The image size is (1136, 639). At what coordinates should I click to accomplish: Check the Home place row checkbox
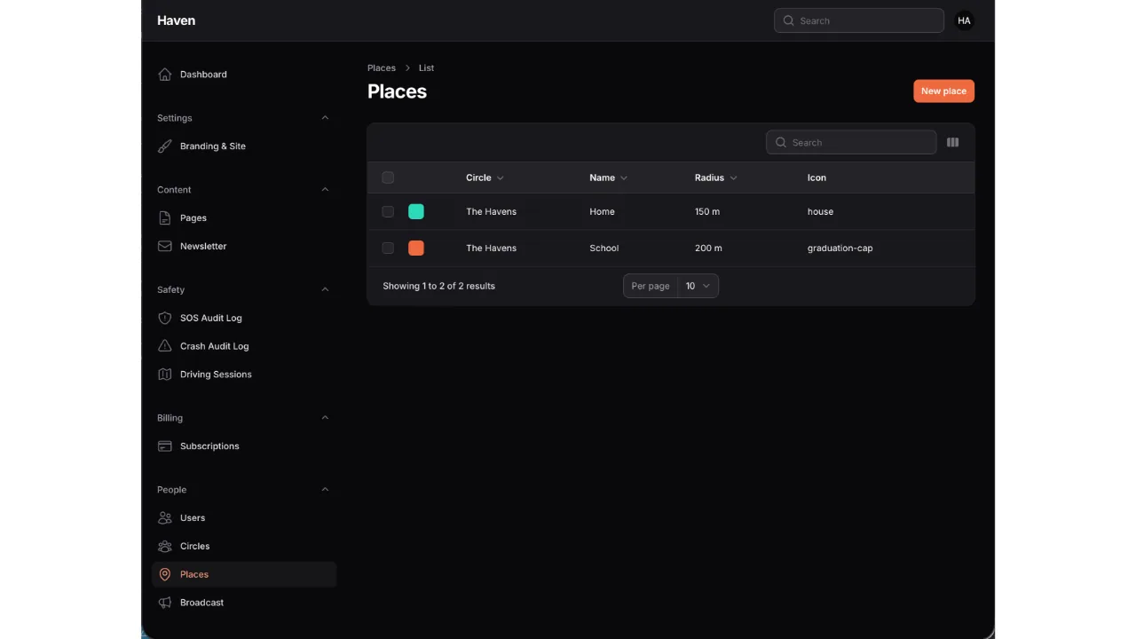tap(388, 212)
